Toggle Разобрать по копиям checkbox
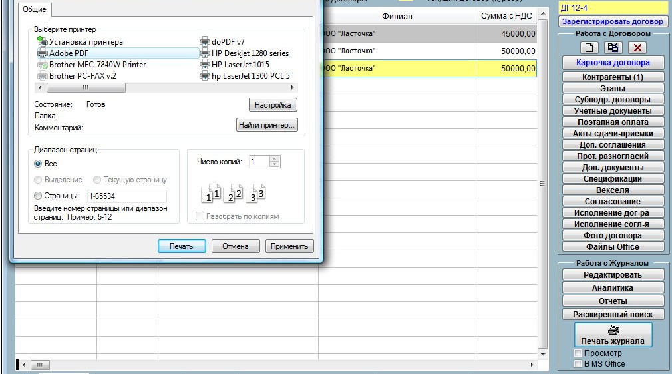This screenshot has height=374, width=672. pos(200,216)
